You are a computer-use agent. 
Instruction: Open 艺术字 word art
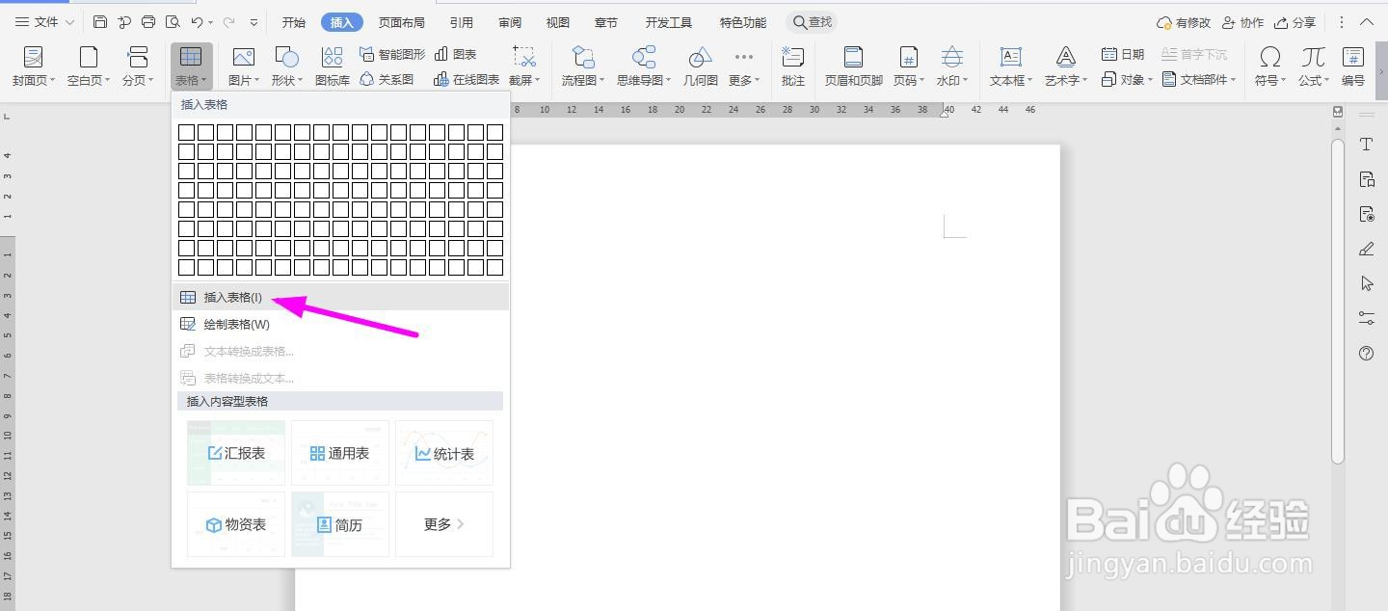(x=1066, y=66)
